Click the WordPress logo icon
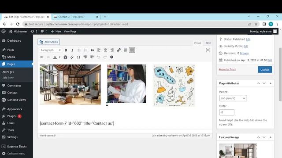This screenshot has height=158, width=282. [4, 31]
